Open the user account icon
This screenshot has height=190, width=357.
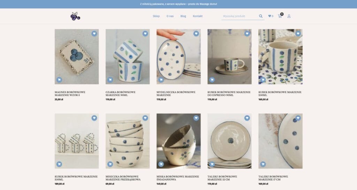tap(289, 16)
